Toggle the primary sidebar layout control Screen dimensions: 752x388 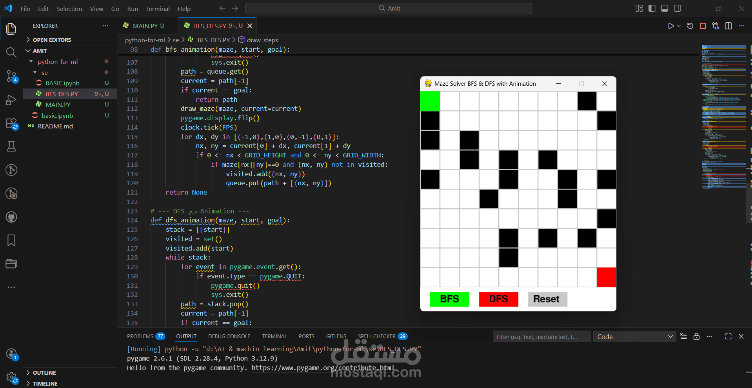652,8
